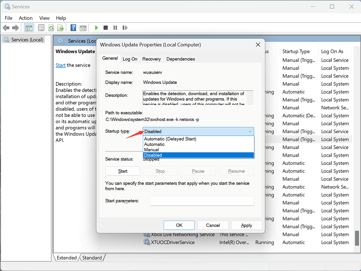The height and width of the screenshot is (271, 361).
Task: Click the greyed Resume button
Action: (236, 171)
